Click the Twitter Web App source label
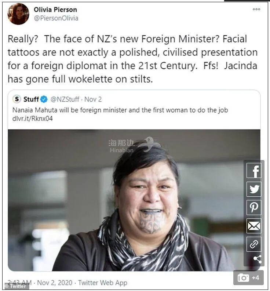270x291 pixels. point(103,283)
